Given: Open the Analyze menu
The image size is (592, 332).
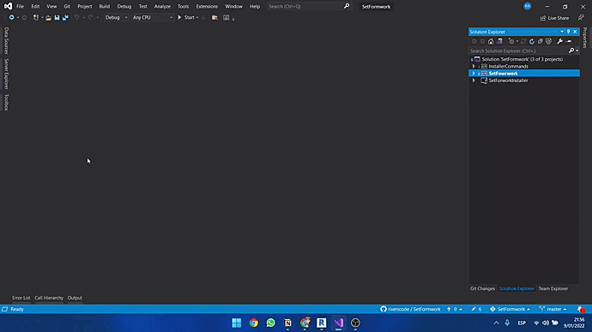Looking at the screenshot, I should click(162, 6).
